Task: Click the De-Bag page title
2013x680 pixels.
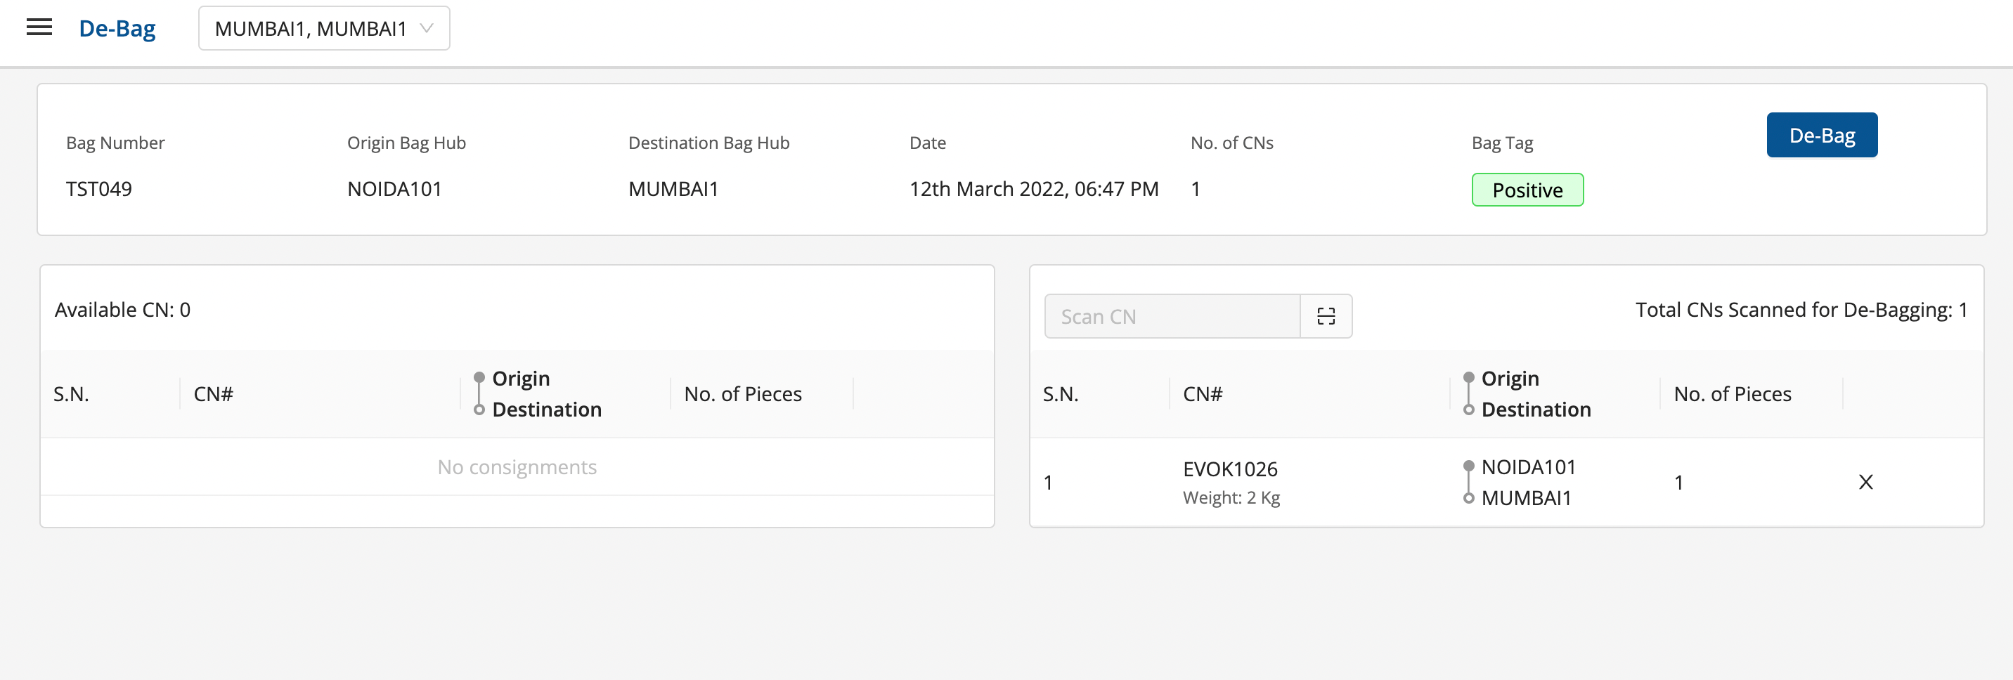Action: click(117, 29)
